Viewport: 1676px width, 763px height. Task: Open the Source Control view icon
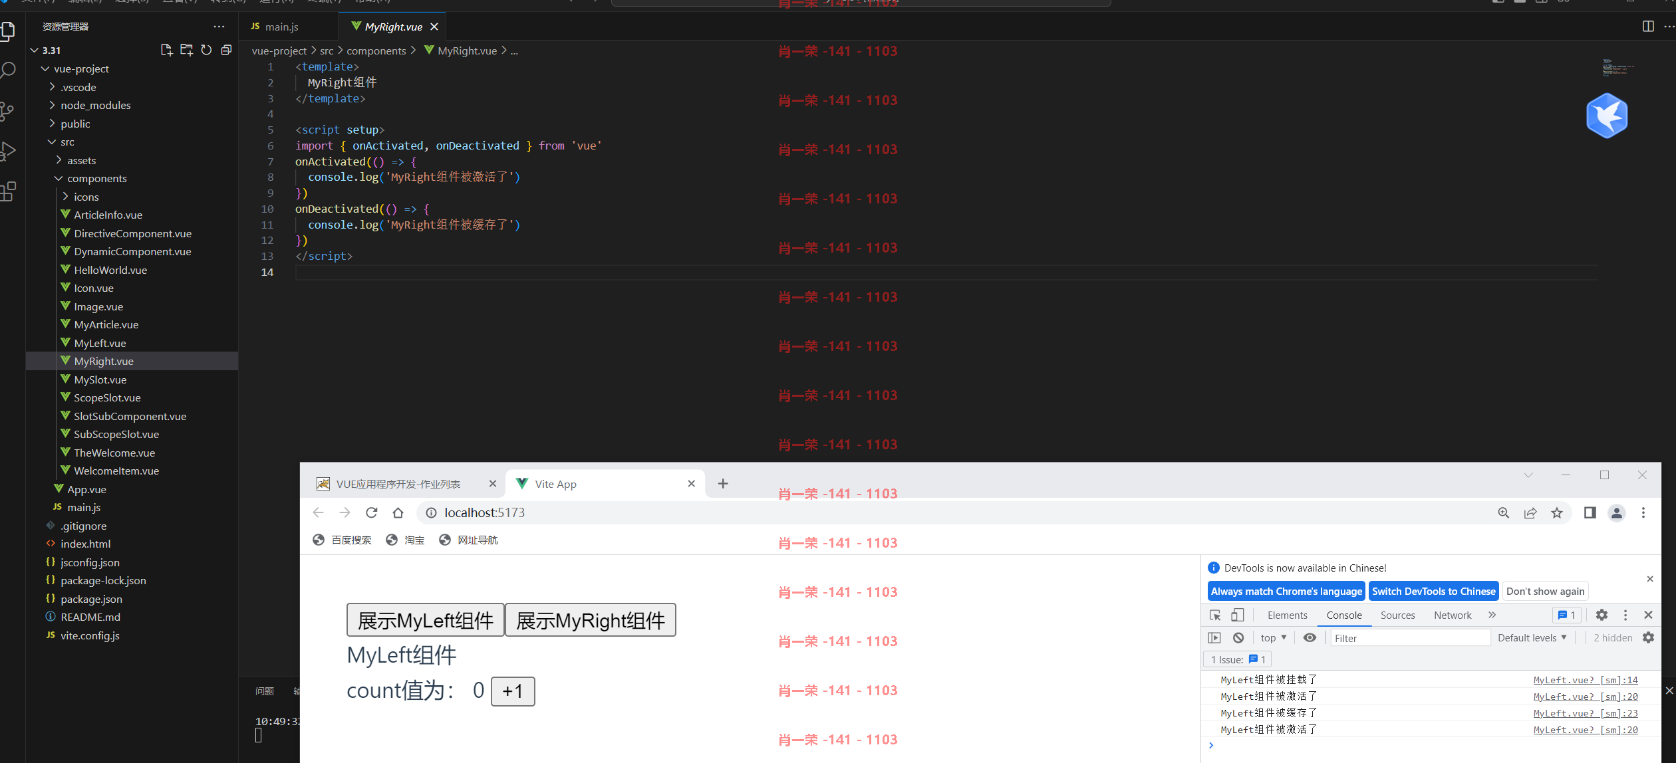pyautogui.click(x=7, y=111)
